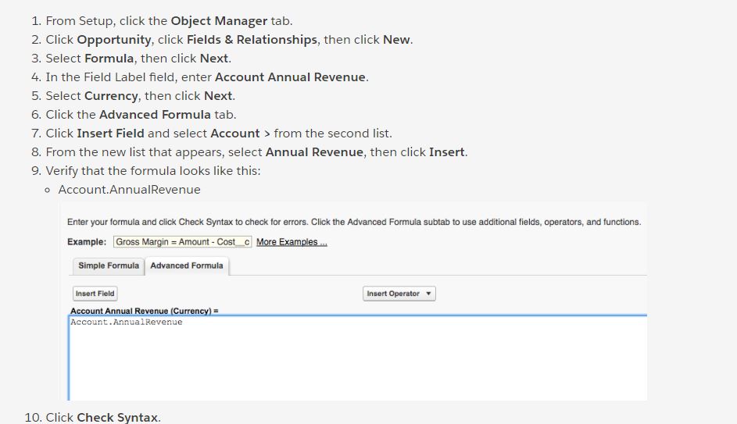Click the Example: label beside the text box
Viewport: 737px width, 424px height.
point(88,242)
